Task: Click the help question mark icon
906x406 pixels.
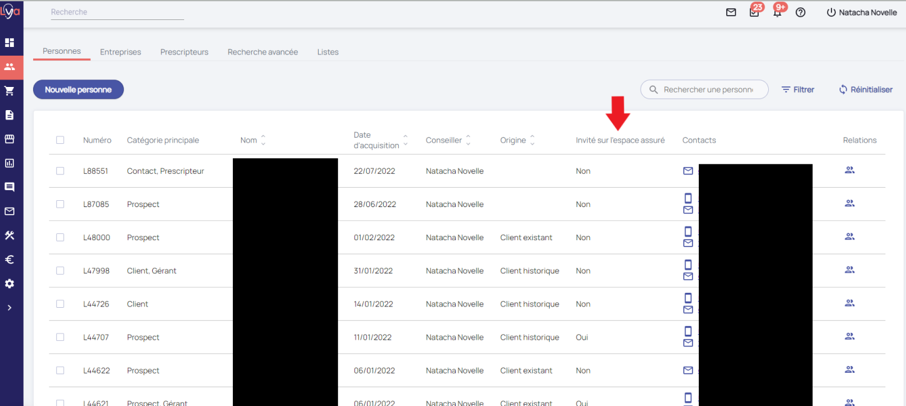Action: click(800, 13)
